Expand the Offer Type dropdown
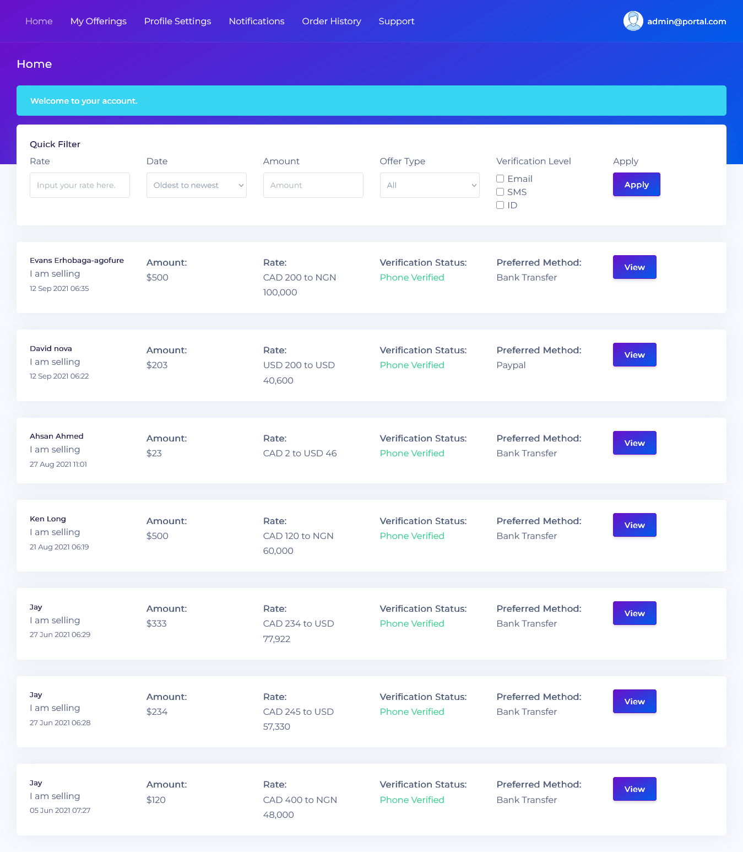 click(430, 185)
